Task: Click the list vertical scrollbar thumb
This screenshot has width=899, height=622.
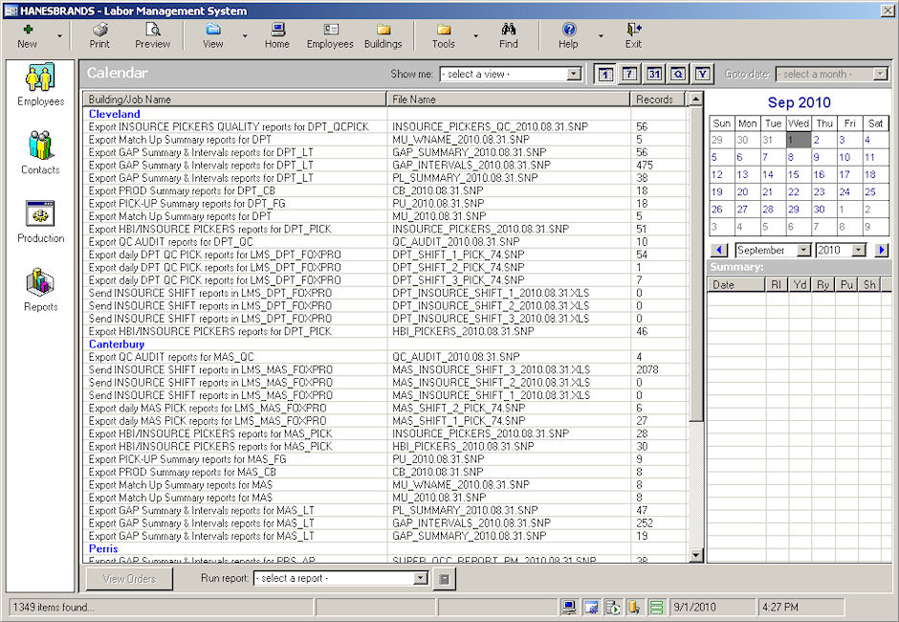Action: 696,263
